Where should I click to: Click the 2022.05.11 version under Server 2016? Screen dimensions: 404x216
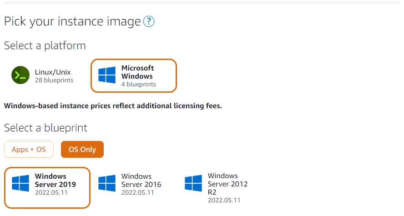(x=137, y=192)
